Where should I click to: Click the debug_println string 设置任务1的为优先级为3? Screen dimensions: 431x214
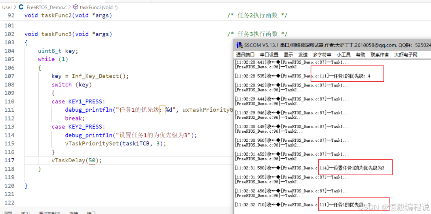(153, 135)
